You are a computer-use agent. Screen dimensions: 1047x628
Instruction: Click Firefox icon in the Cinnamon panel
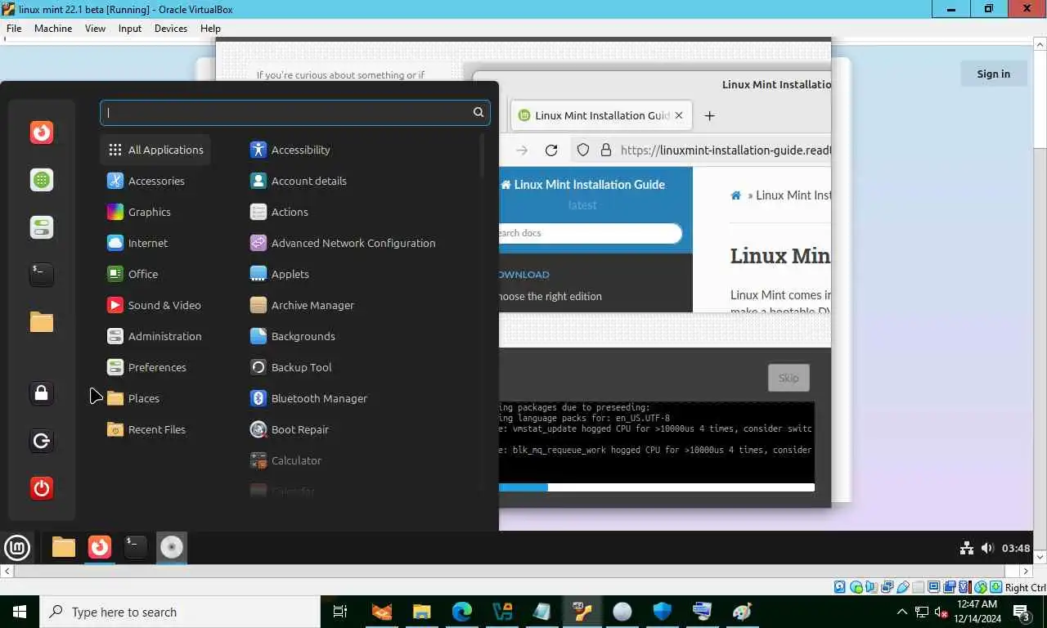point(100,547)
